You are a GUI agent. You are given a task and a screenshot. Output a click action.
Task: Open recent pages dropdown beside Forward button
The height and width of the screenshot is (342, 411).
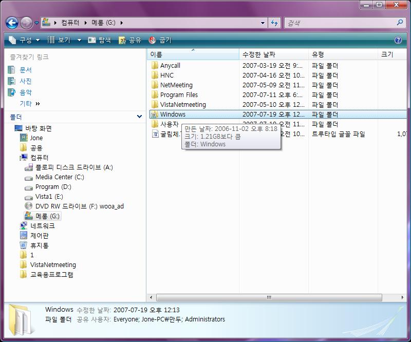(x=36, y=23)
